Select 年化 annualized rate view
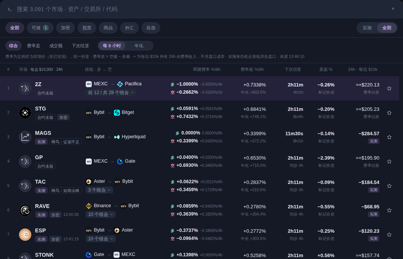 coord(139,46)
